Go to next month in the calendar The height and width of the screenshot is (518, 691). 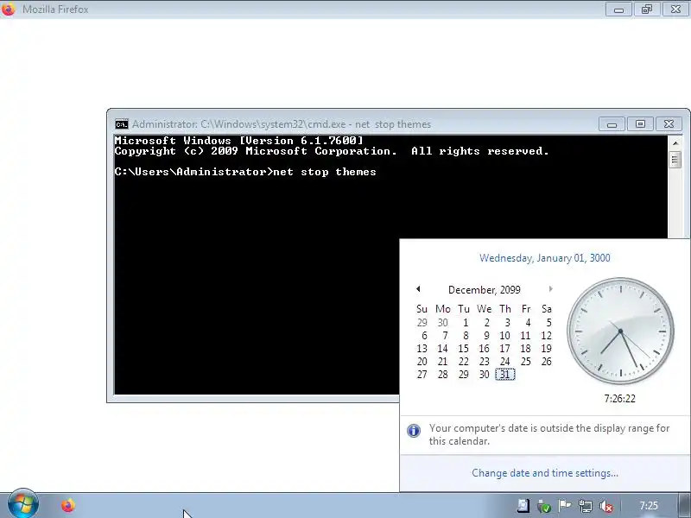(550, 289)
